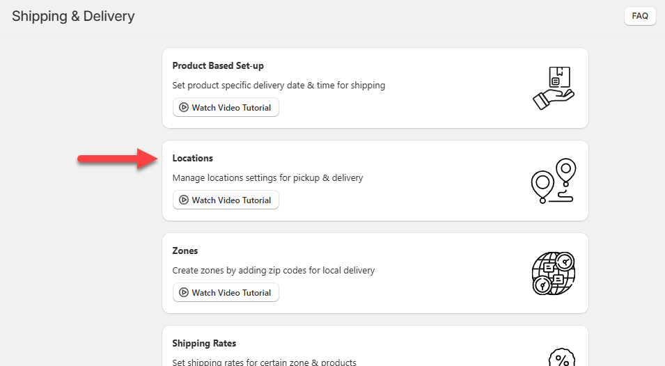The image size is (665, 366).
Task: Click 'Set shipping rates for certain zone' text
Action: click(264, 362)
